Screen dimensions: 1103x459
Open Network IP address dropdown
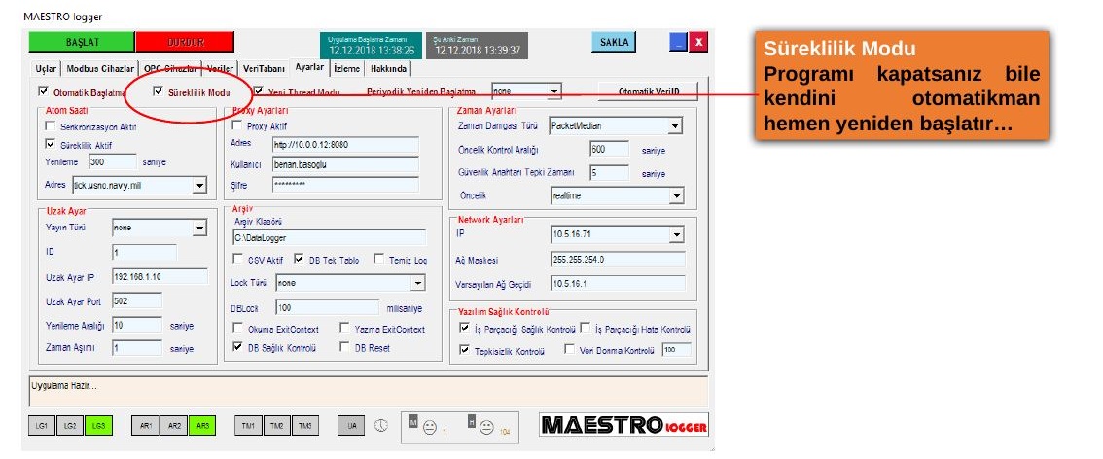pos(677,234)
